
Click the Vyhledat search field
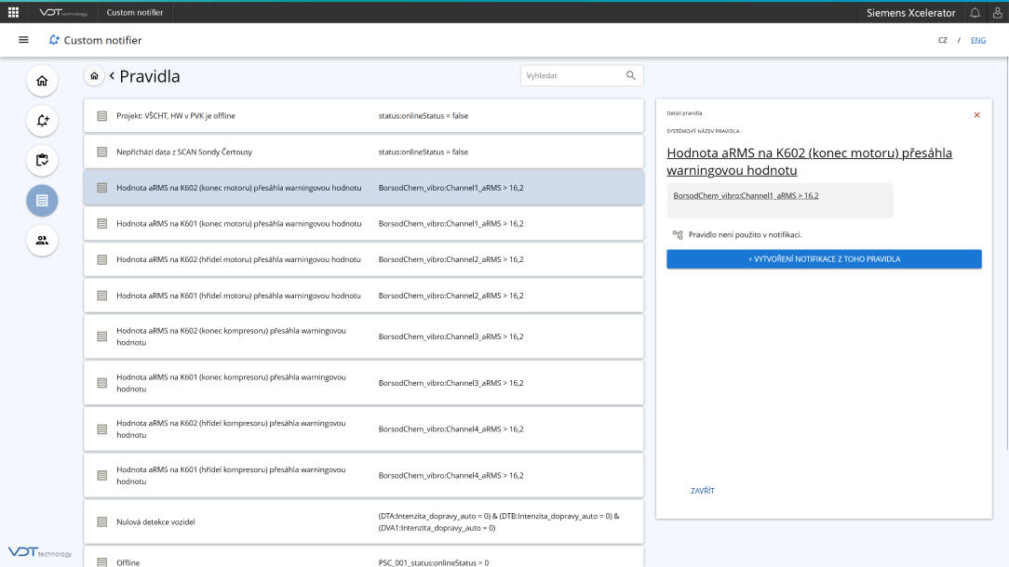[572, 75]
